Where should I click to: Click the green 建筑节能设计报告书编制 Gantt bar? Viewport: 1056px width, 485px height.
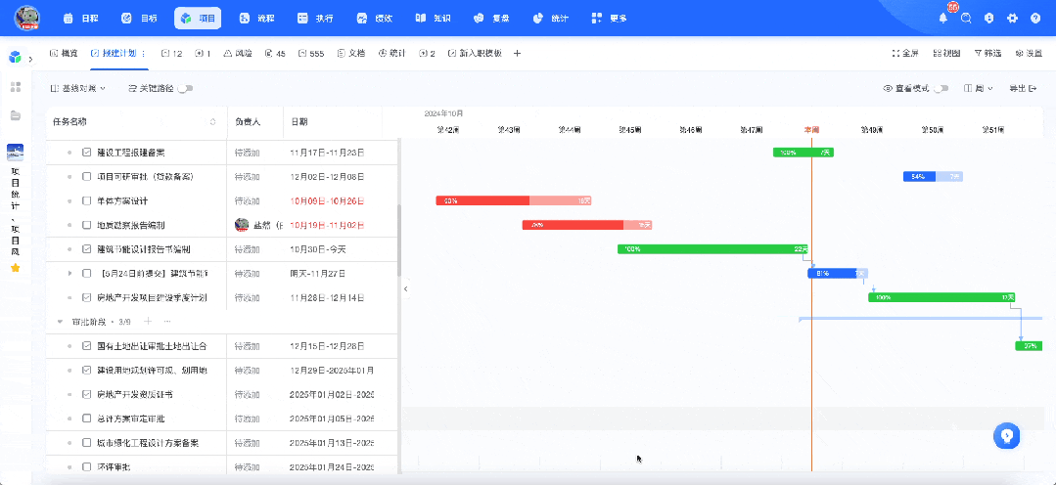click(713, 249)
